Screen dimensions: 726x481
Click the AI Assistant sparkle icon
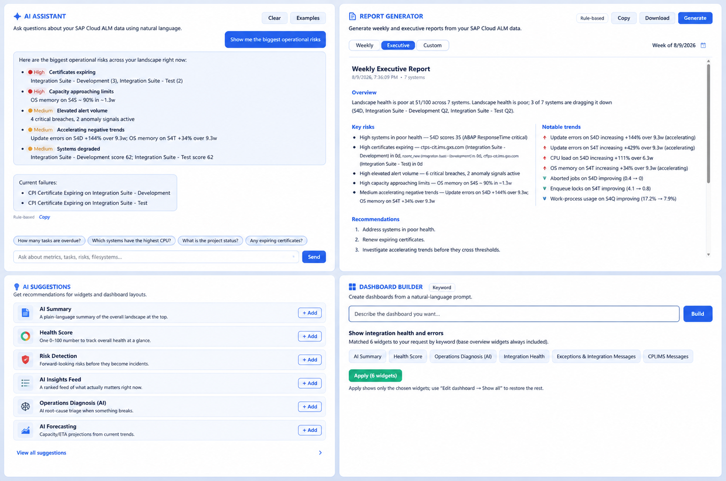[17, 17]
